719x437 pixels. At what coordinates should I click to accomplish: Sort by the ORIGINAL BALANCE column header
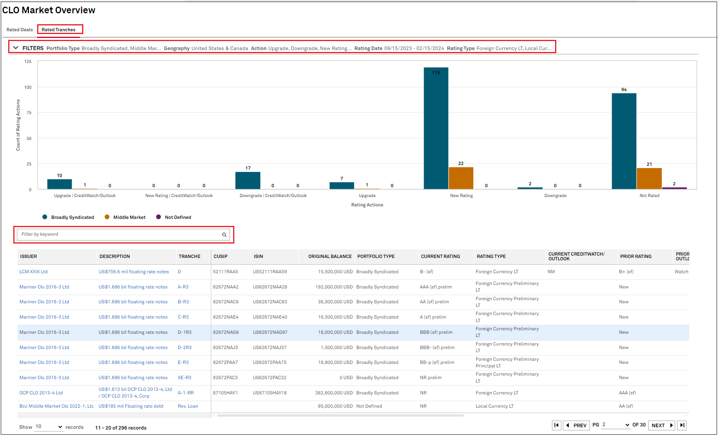[330, 256]
